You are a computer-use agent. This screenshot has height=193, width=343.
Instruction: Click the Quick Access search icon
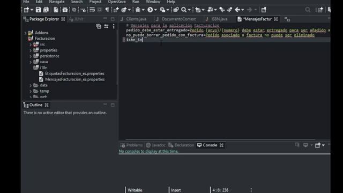[308, 10]
